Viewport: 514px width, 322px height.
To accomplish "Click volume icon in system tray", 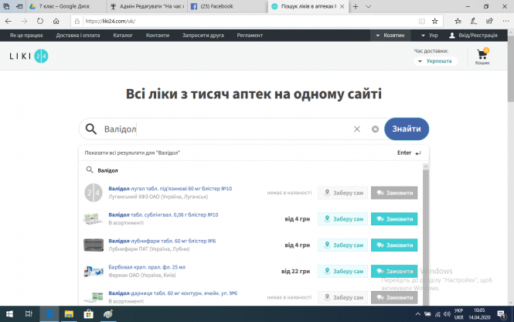I will pos(447,314).
